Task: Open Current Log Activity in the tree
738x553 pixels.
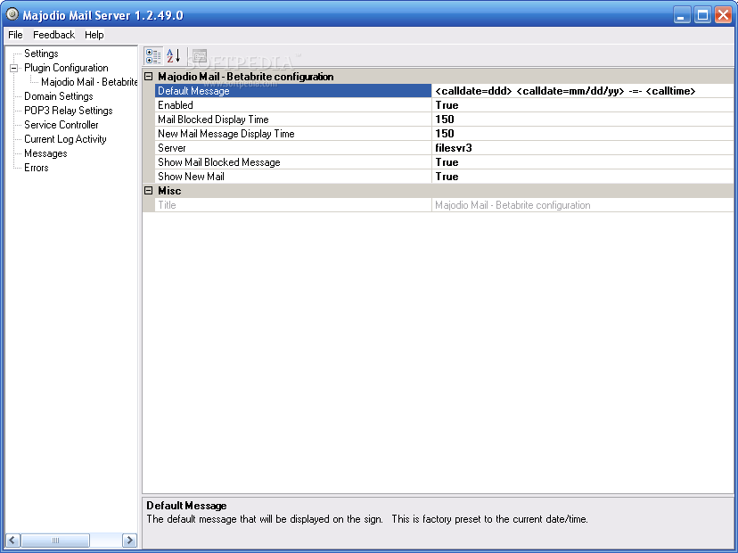Action: 65,139
